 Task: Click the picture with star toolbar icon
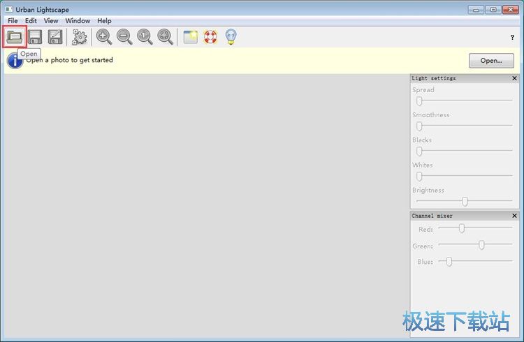click(191, 37)
